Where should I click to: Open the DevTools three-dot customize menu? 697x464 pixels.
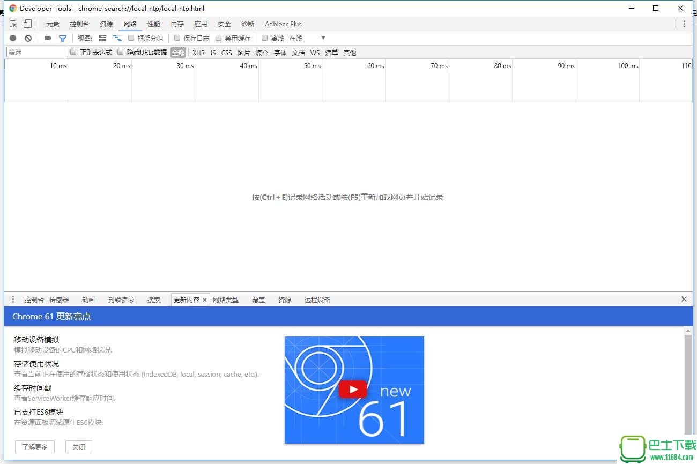(684, 24)
